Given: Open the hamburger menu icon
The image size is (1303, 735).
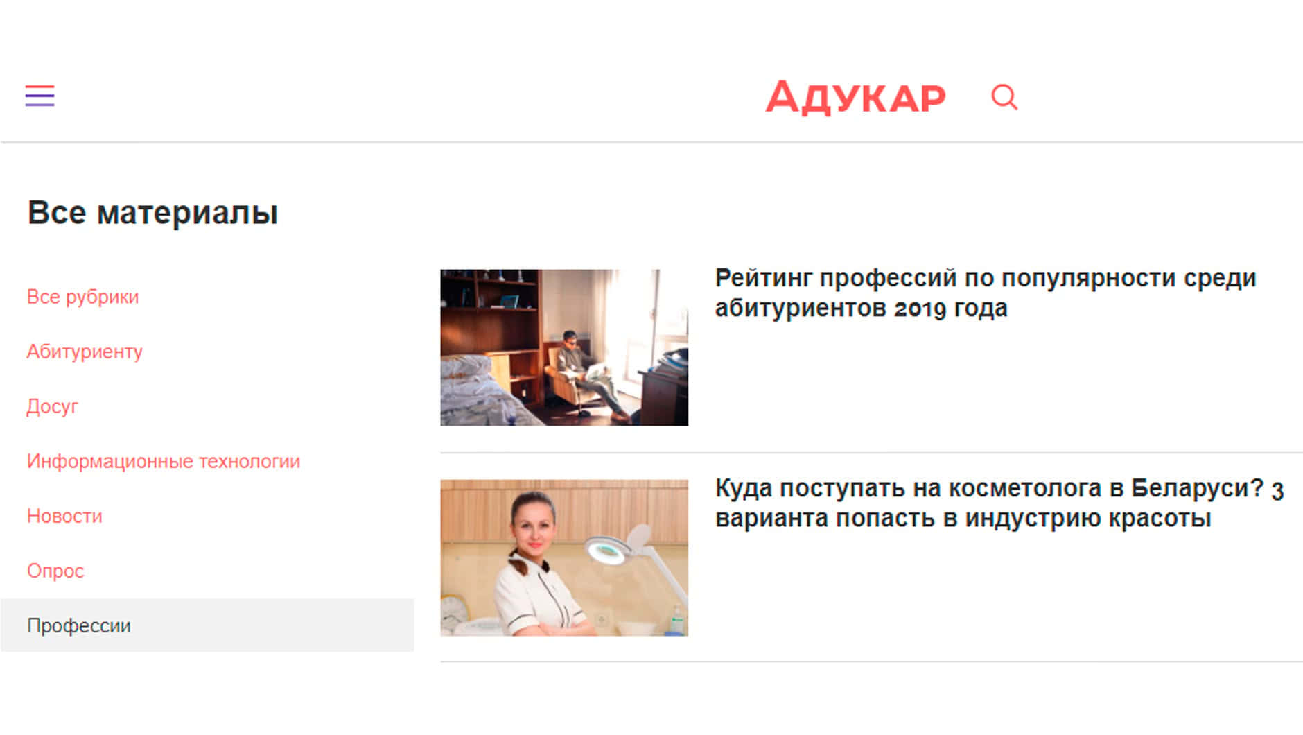Looking at the screenshot, I should click(x=40, y=96).
